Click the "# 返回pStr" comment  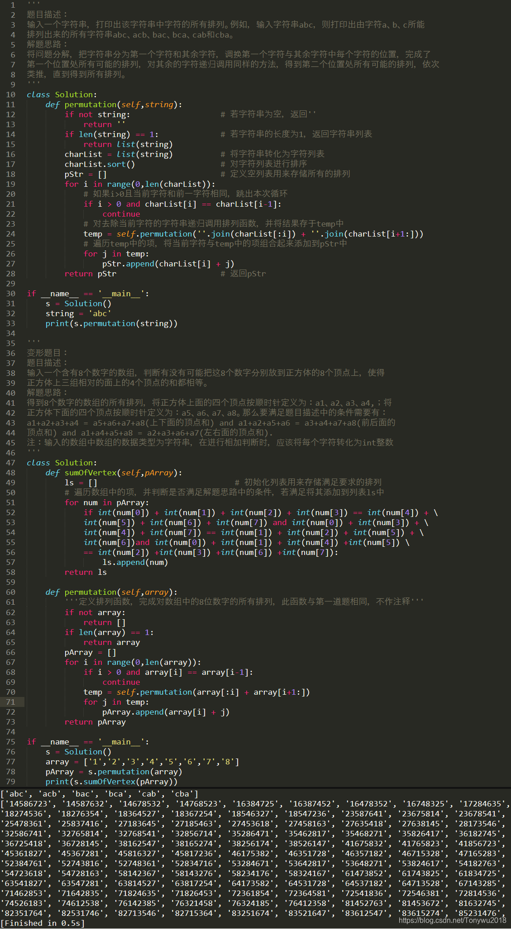[x=243, y=274]
